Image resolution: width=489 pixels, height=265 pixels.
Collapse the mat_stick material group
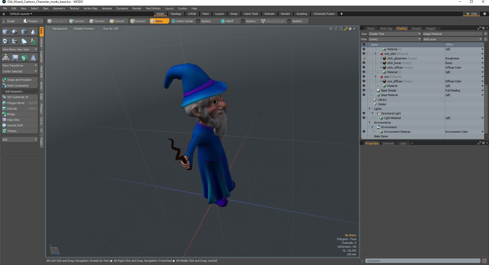375,54
